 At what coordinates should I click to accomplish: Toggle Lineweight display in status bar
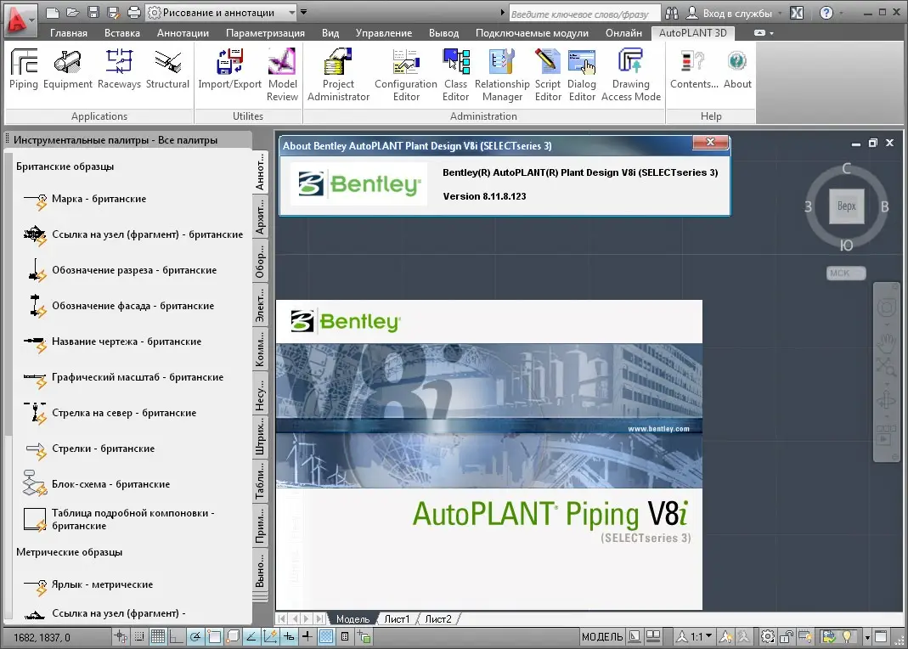[307, 637]
